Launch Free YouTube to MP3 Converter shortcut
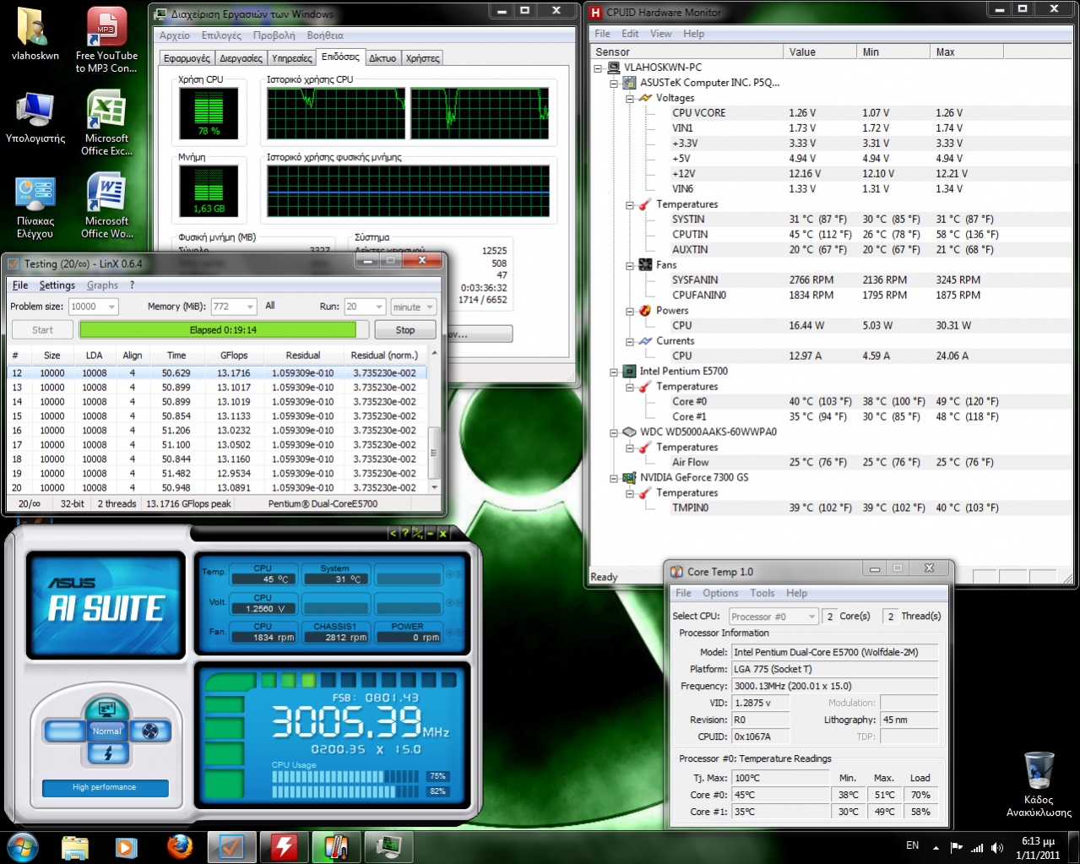 point(106,40)
